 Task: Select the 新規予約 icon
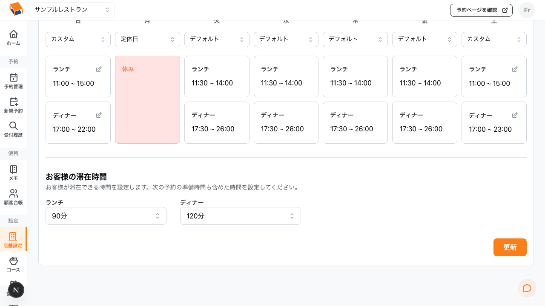click(13, 105)
